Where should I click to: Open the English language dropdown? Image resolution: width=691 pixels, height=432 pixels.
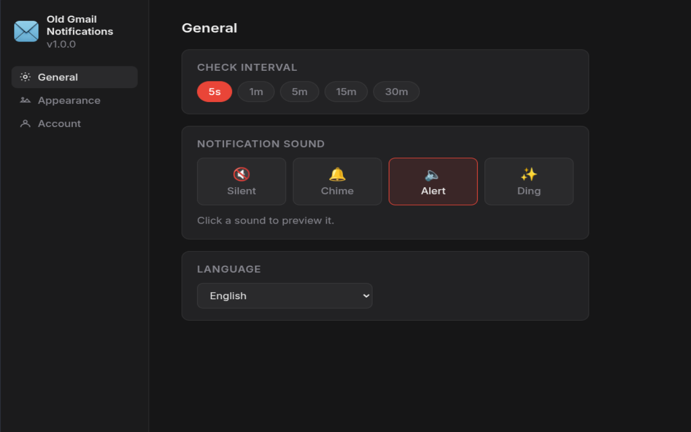284,296
